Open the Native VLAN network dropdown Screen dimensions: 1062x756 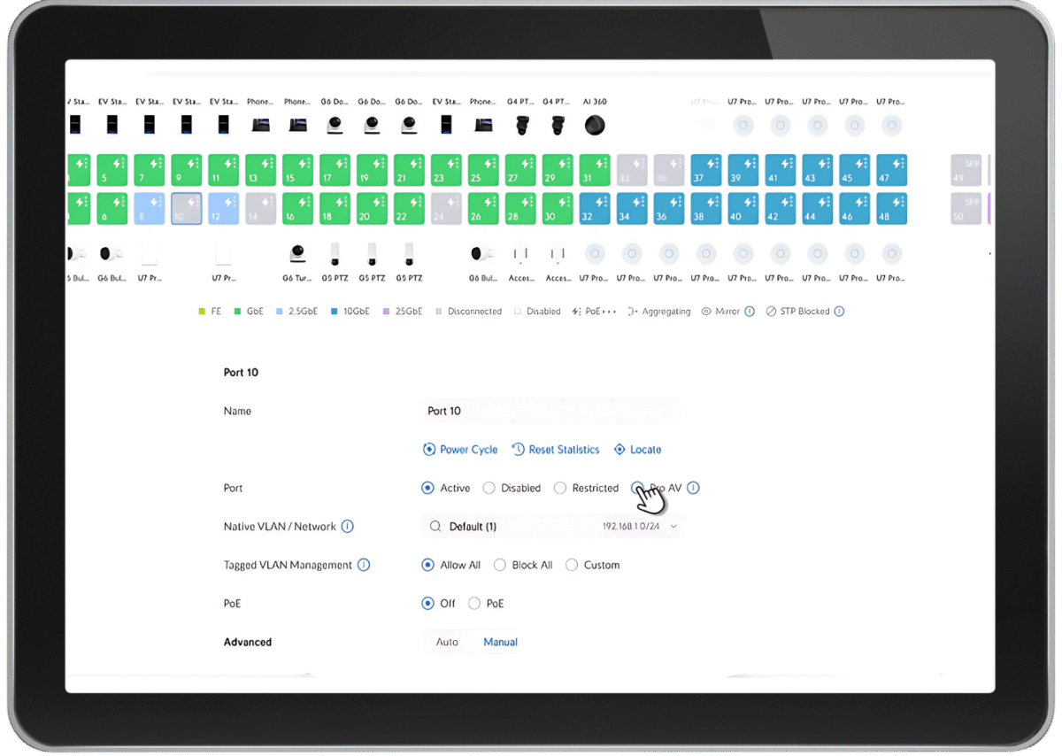[552, 527]
